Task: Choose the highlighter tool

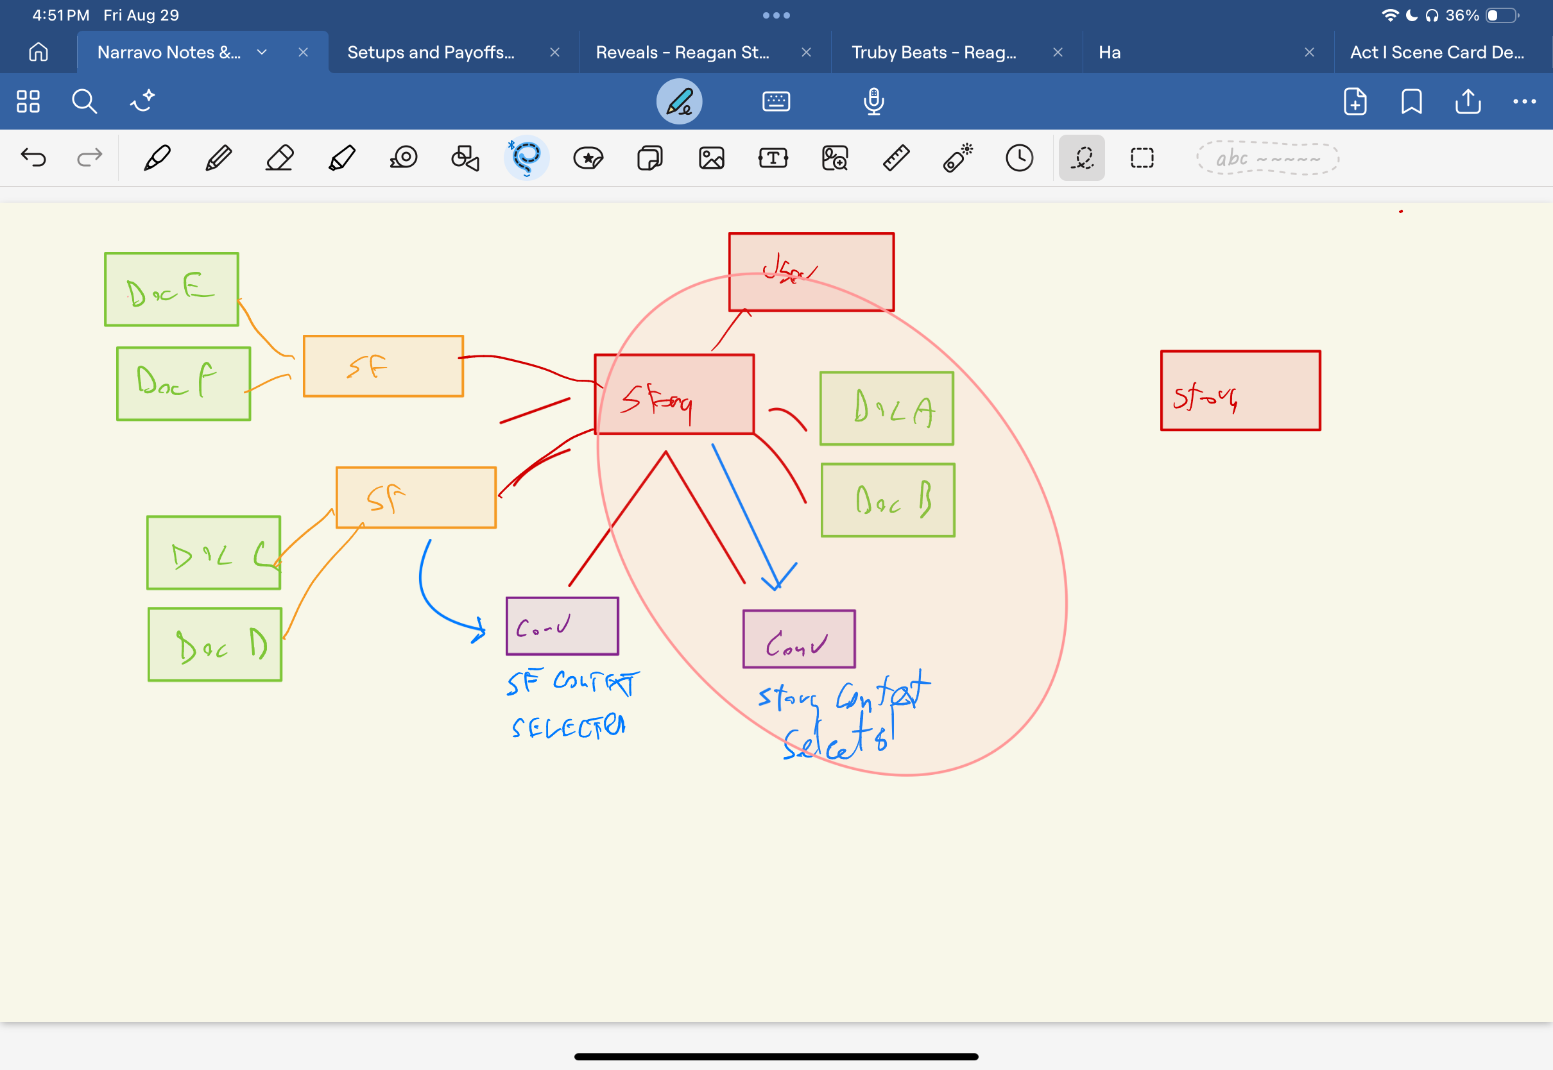Action: click(x=341, y=158)
